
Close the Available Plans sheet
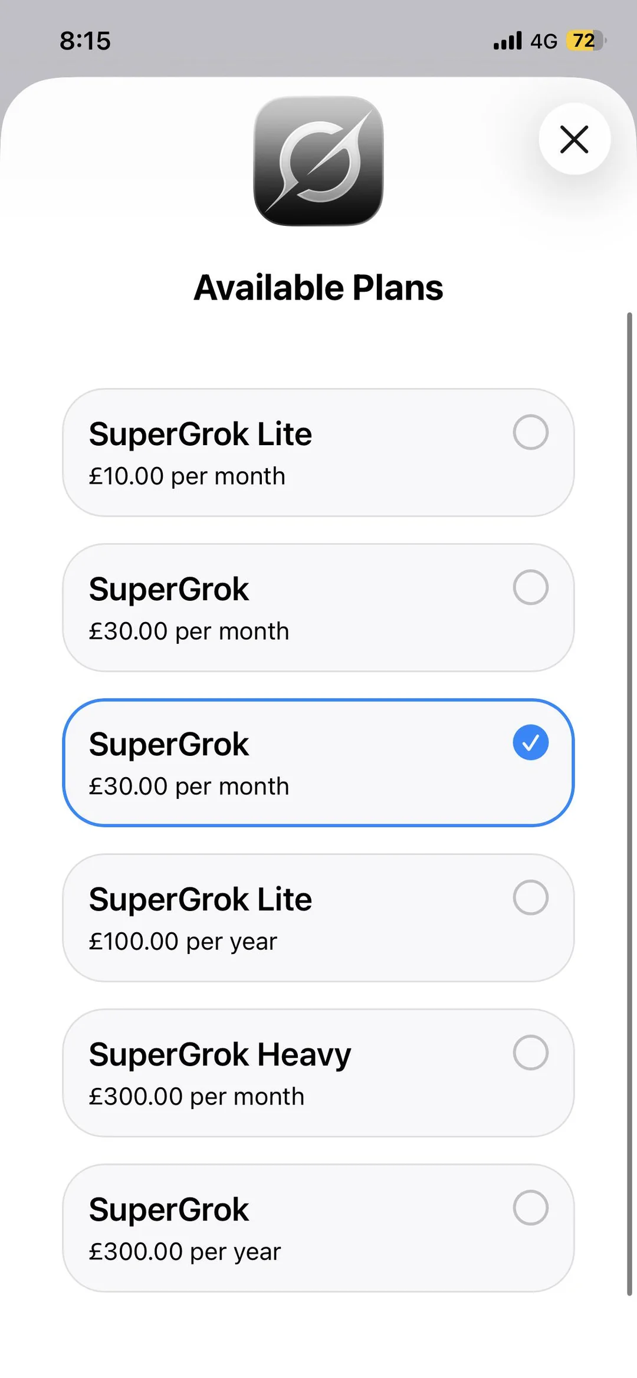pyautogui.click(x=574, y=139)
